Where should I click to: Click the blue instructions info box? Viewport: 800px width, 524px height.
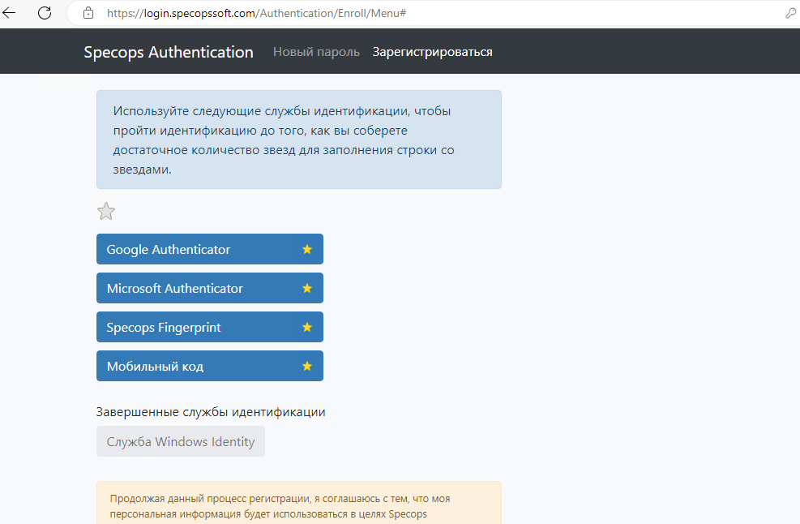[x=298, y=140]
